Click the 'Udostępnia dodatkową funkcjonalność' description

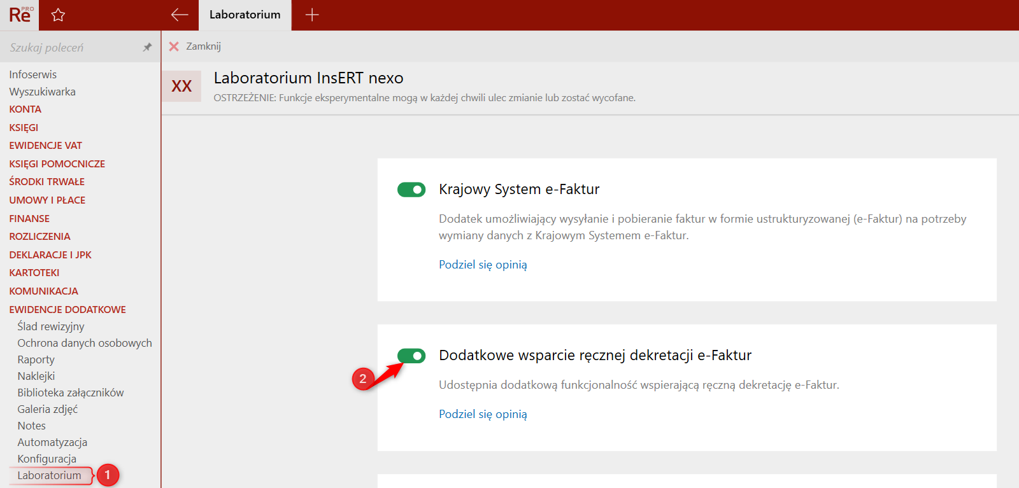pyautogui.click(x=639, y=385)
